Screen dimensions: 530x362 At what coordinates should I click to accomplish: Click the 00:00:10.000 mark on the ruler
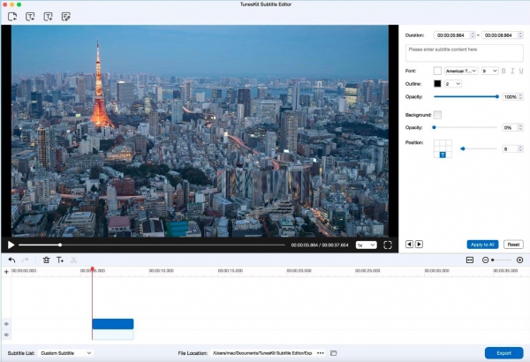[162, 271]
